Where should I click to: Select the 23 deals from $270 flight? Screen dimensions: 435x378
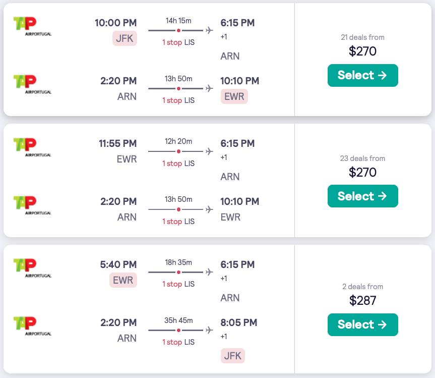(362, 196)
